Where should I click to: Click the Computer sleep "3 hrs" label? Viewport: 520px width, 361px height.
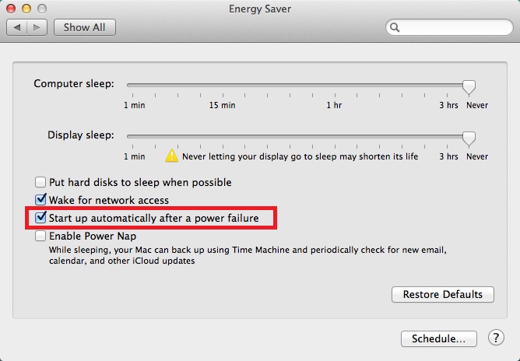(448, 105)
